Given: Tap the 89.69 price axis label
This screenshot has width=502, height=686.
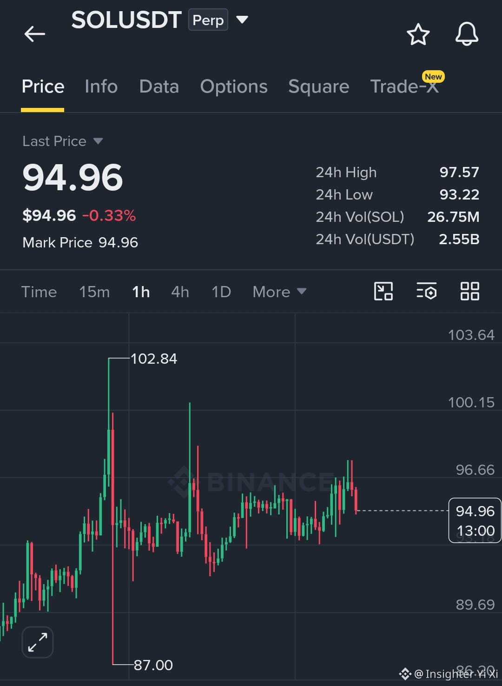Looking at the screenshot, I should pos(475,605).
